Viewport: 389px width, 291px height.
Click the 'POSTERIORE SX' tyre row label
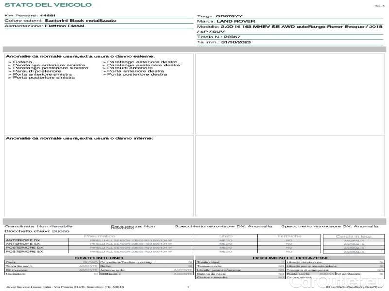click(24, 251)
